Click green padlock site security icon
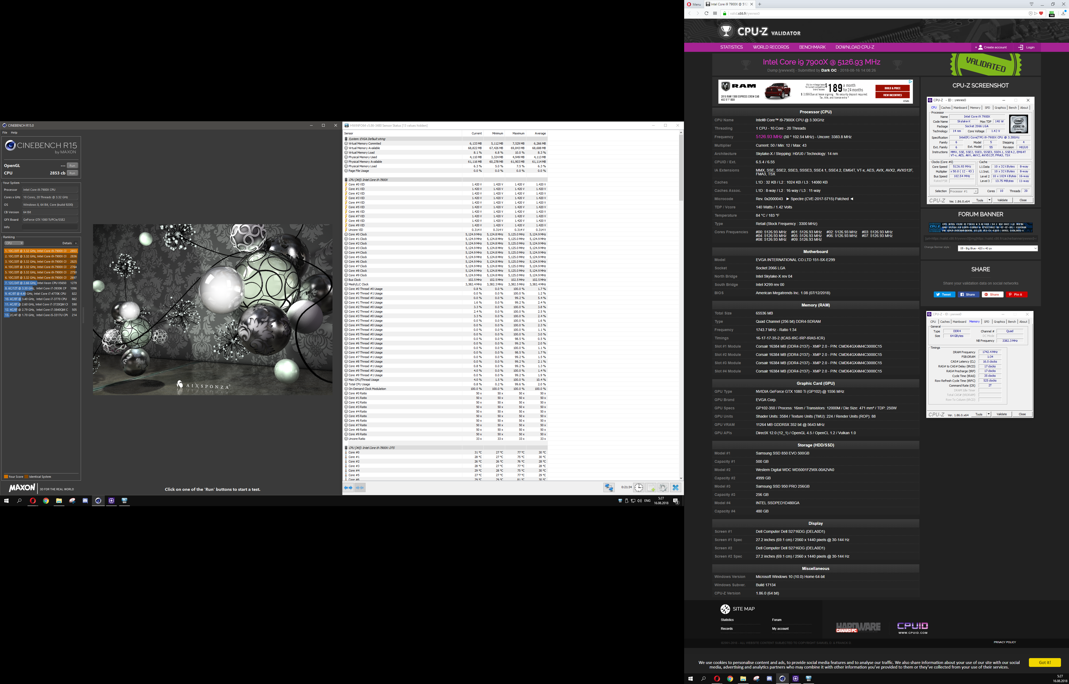 click(725, 13)
